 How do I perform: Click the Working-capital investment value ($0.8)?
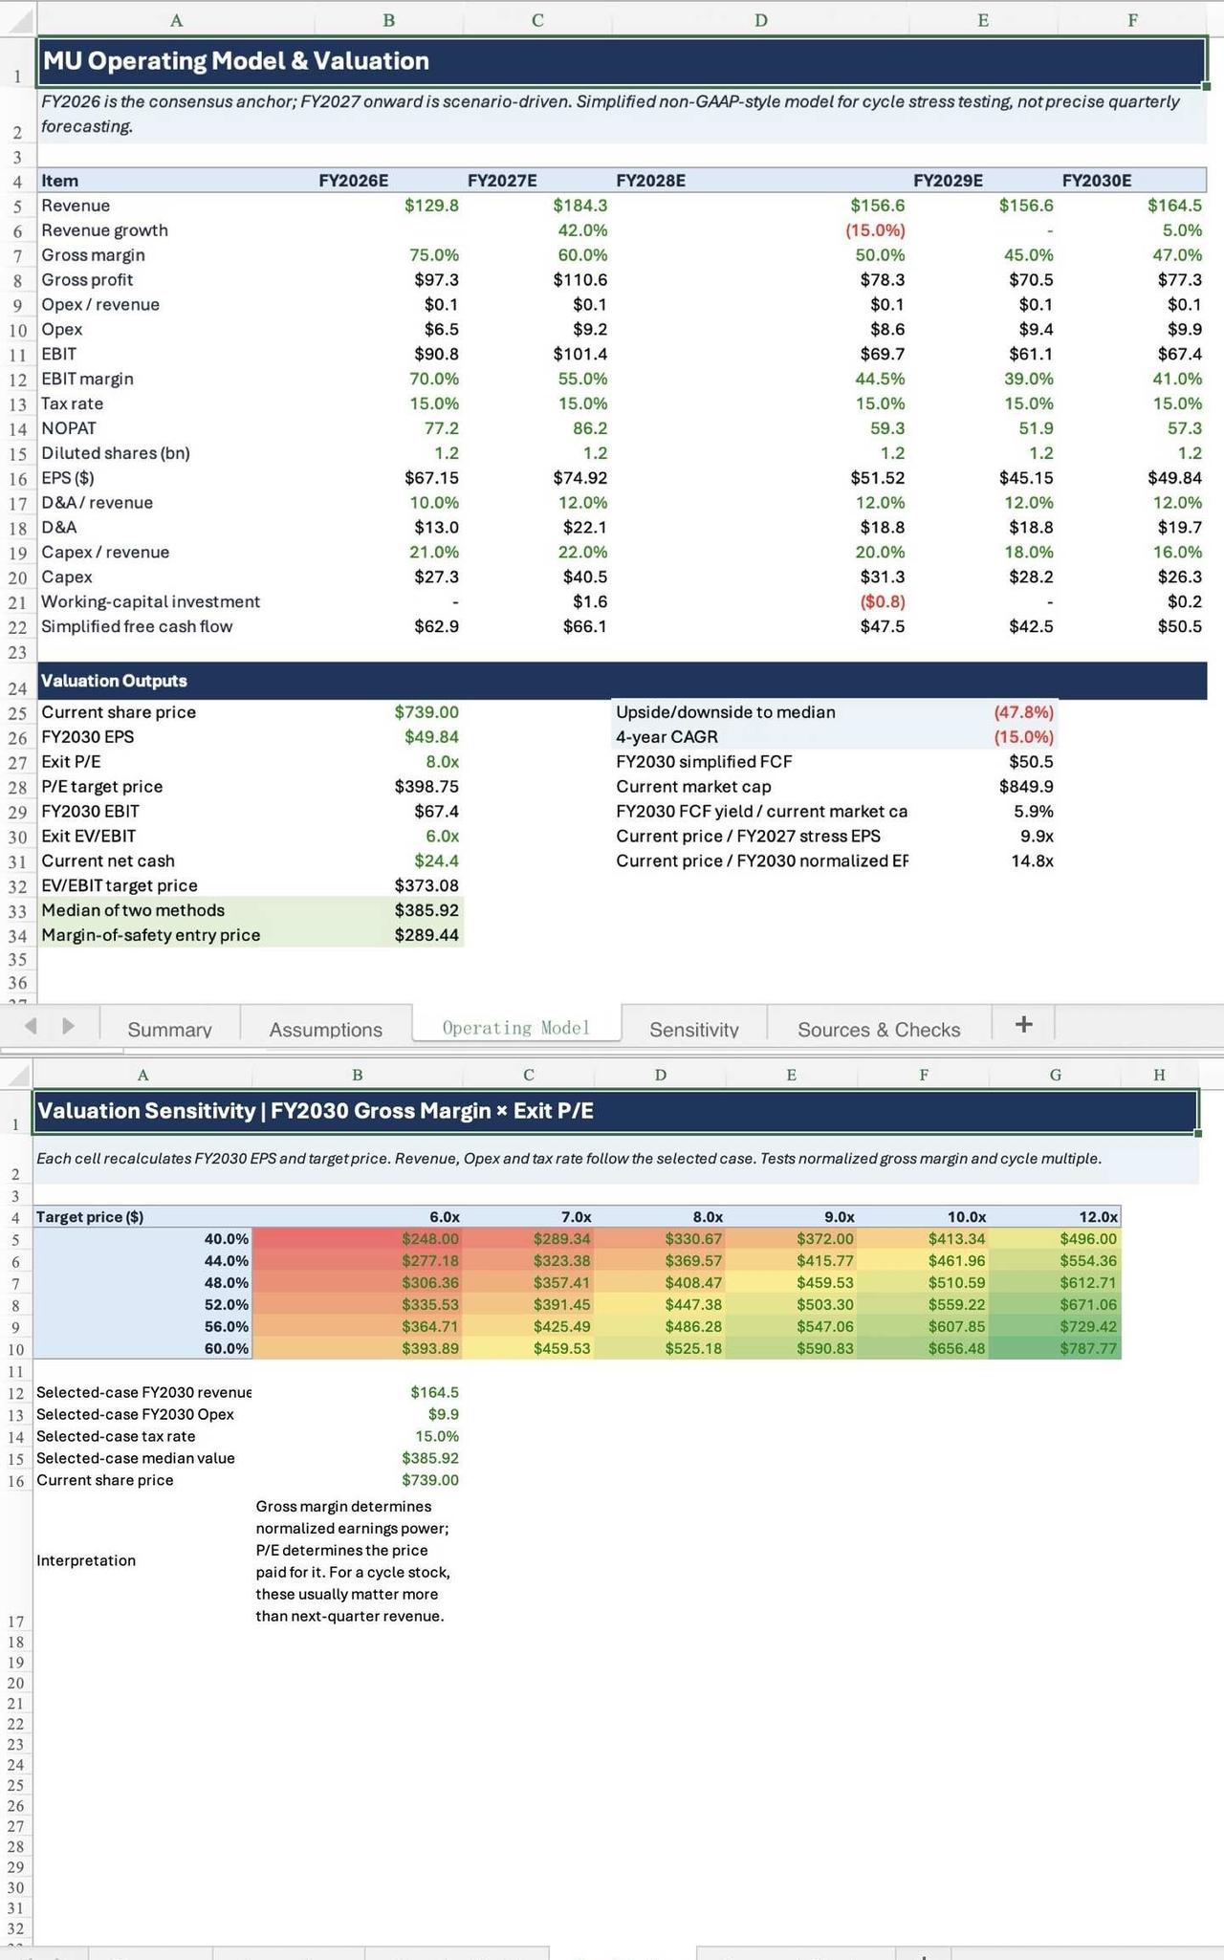point(881,602)
